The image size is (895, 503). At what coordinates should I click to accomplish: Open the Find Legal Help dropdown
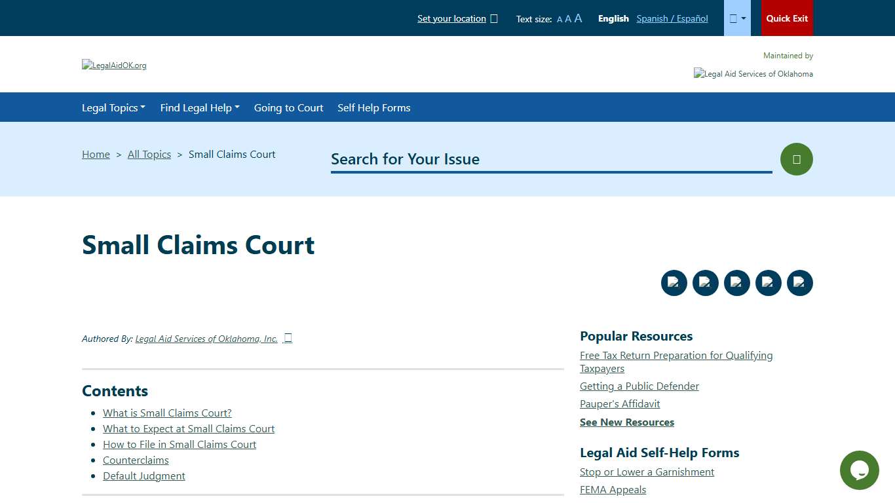199,107
